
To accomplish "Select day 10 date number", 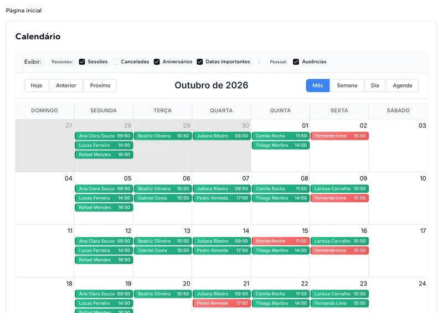I will click(x=423, y=178).
